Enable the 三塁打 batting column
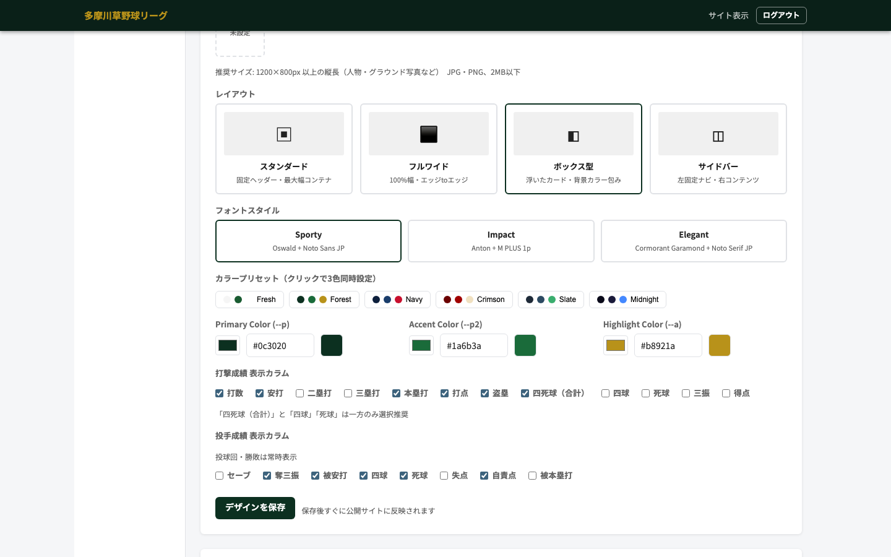The image size is (891, 557). point(348,394)
